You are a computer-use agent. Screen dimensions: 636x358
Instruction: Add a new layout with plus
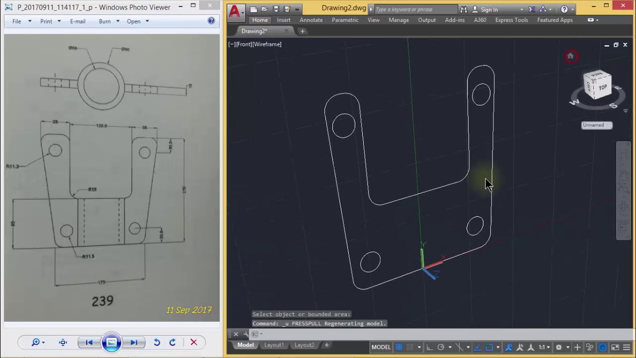click(x=326, y=345)
